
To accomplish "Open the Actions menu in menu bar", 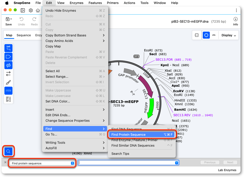I will click(x=129, y=3).
